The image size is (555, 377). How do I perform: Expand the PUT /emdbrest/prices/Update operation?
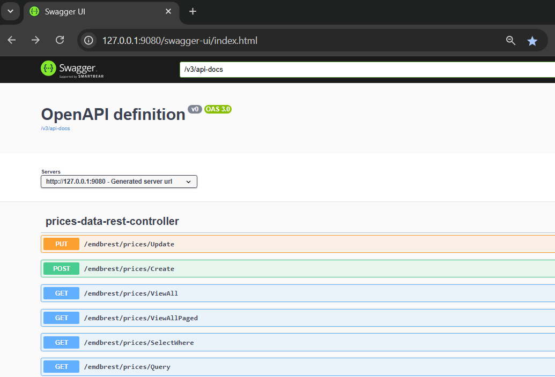click(298, 244)
